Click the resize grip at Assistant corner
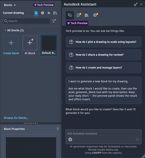 143,156
